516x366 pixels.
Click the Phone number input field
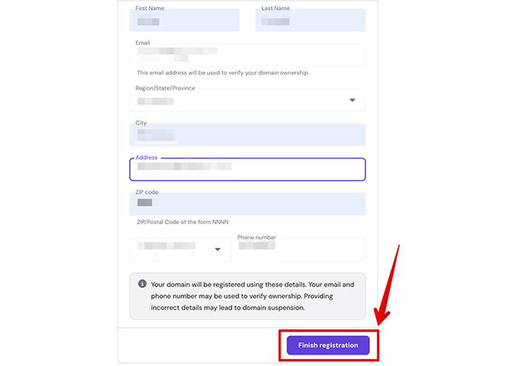point(298,249)
